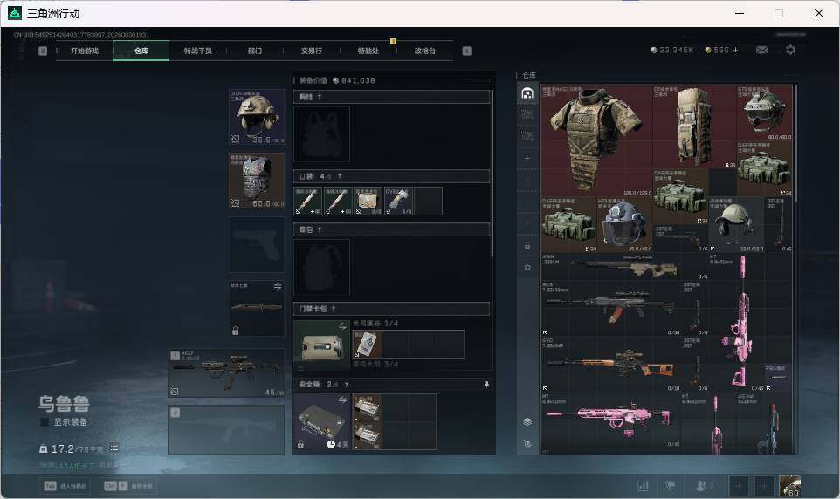The image size is (840, 499).
Task: Select the top item in the secure case
Action: [367, 408]
